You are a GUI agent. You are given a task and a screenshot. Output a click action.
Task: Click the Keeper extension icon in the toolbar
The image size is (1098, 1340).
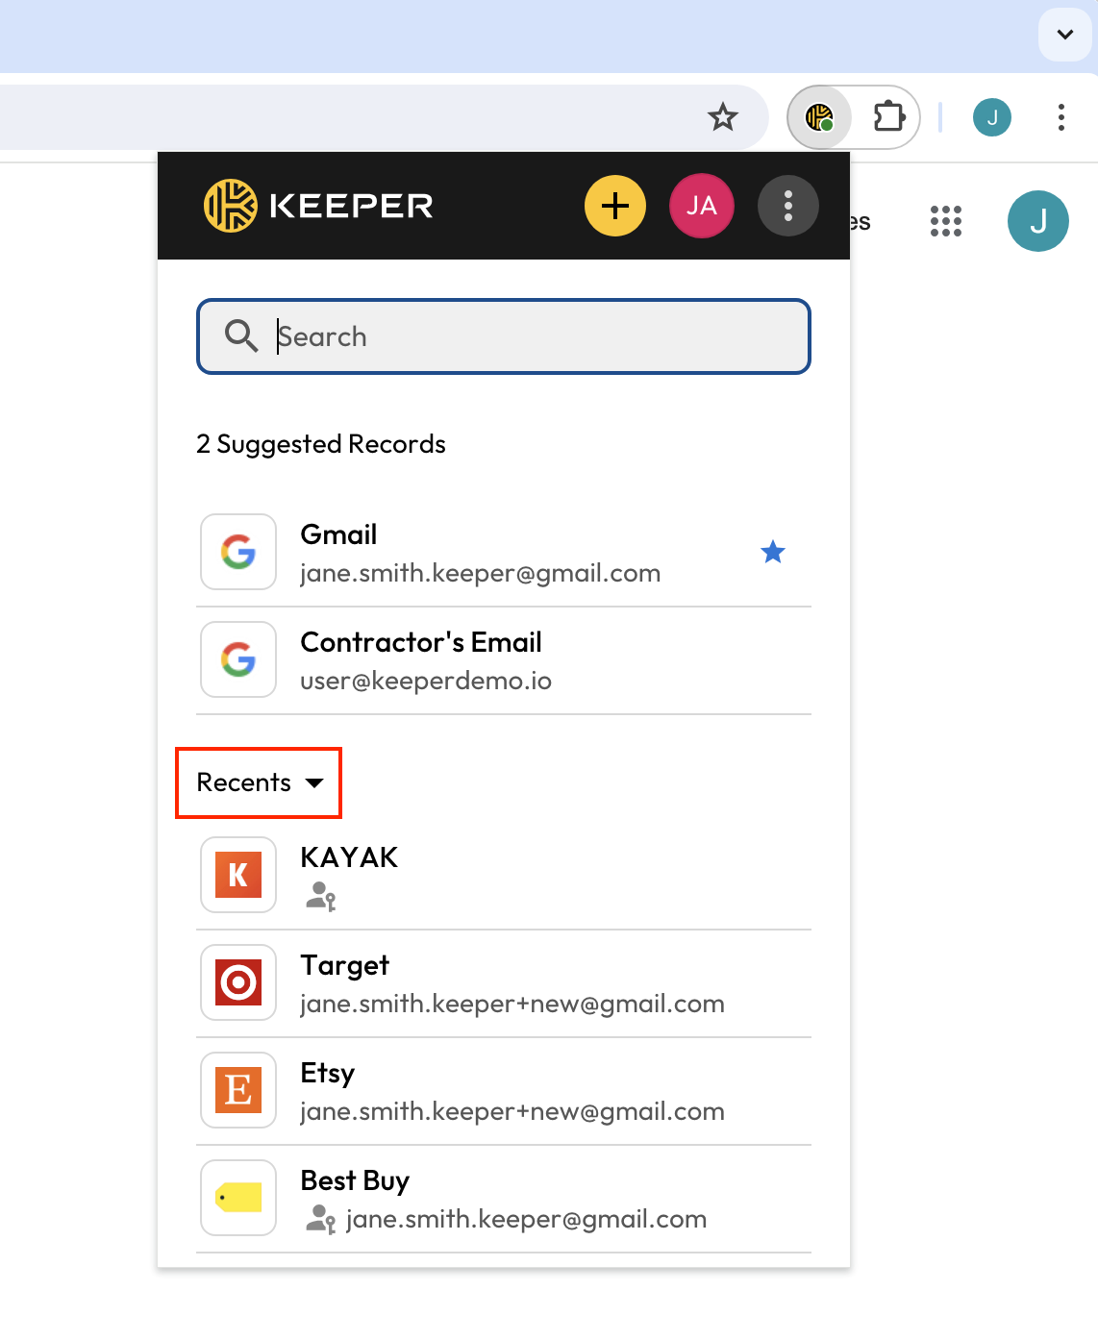[819, 117]
